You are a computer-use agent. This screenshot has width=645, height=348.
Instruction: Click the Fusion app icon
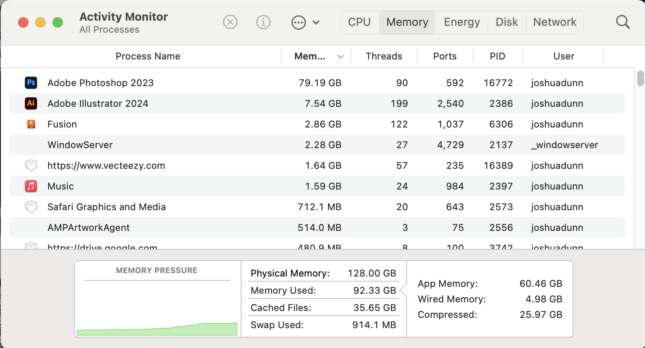(x=31, y=124)
